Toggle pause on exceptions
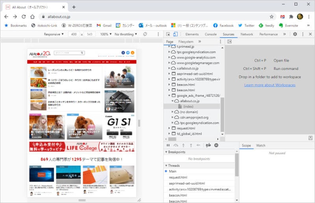 point(216,145)
